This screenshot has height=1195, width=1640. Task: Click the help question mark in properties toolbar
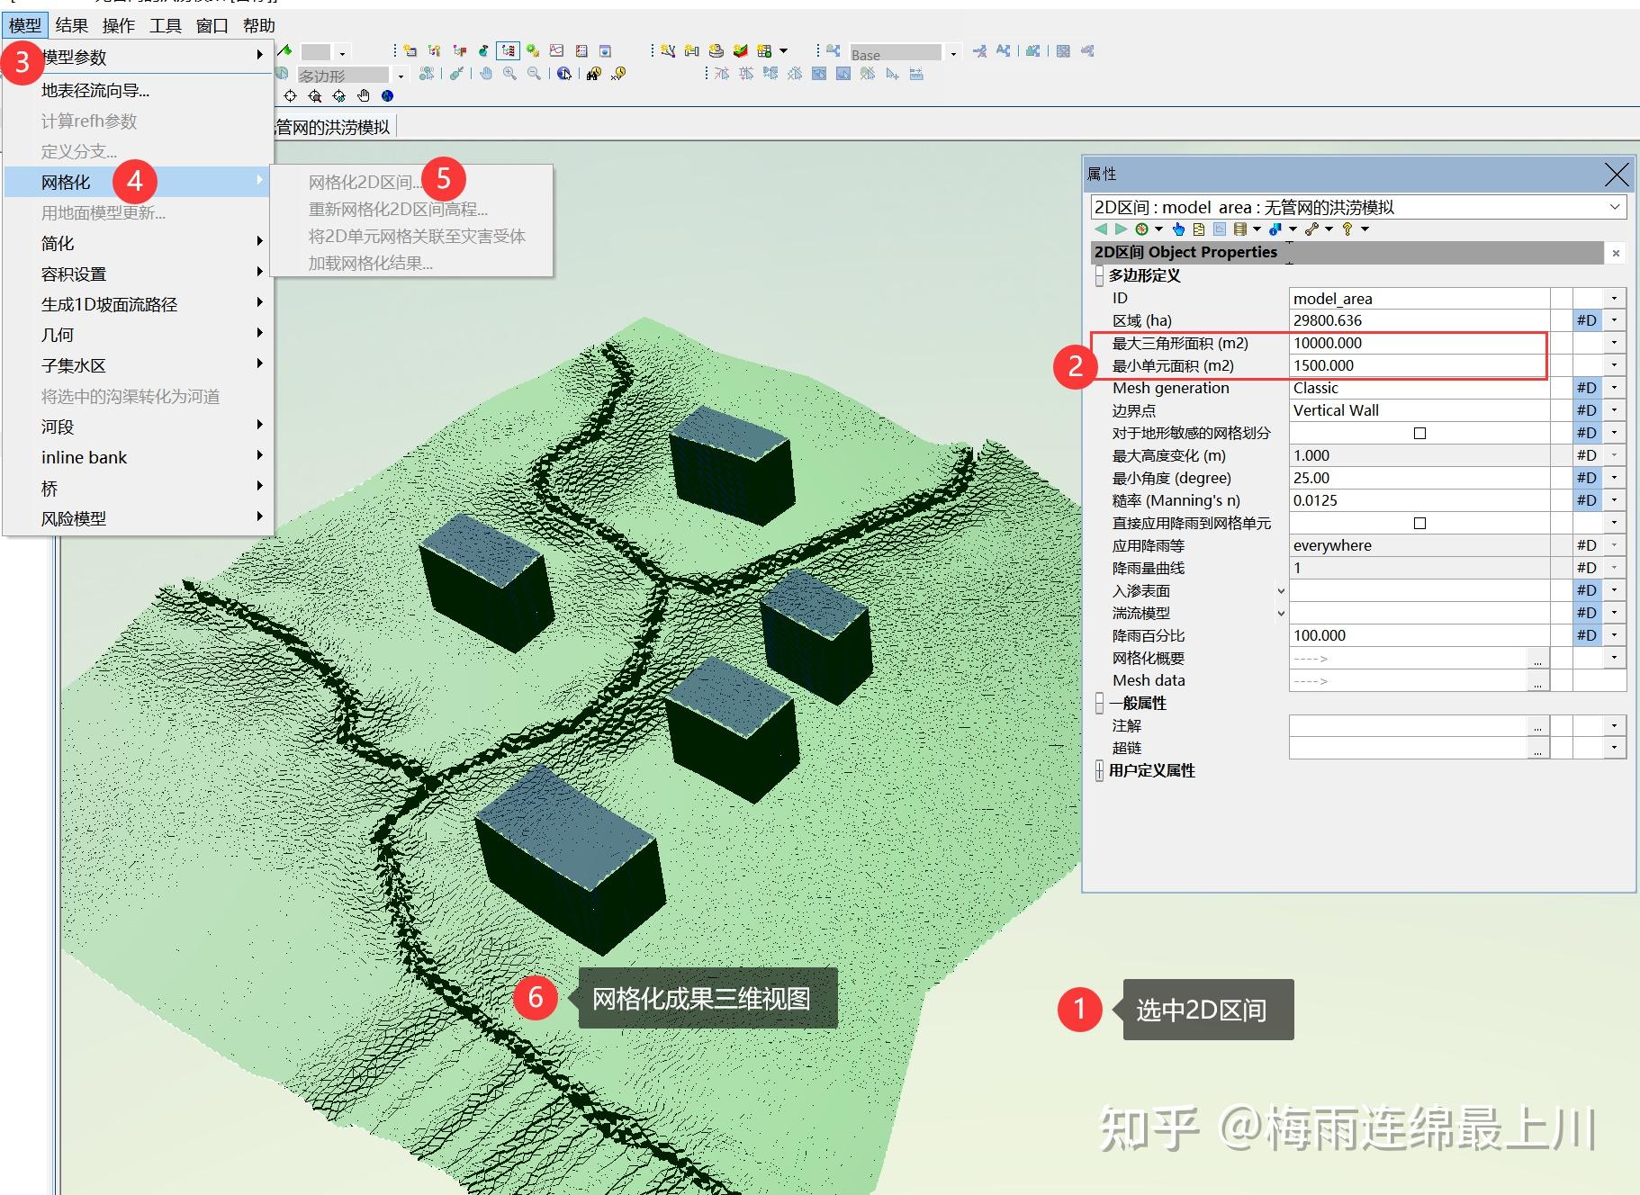(1347, 229)
